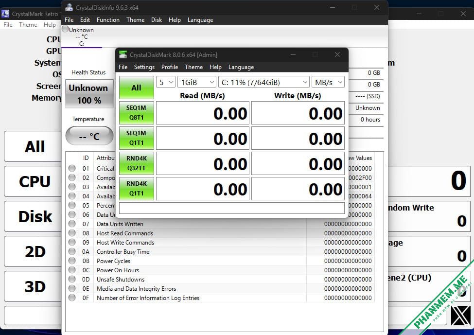Open CrystalDiskInfo Edit menu

coord(85,20)
